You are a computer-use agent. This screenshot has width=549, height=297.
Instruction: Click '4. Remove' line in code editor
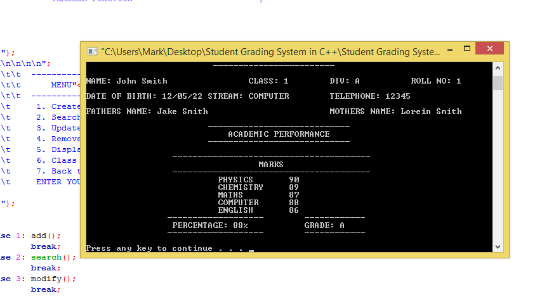click(x=58, y=139)
